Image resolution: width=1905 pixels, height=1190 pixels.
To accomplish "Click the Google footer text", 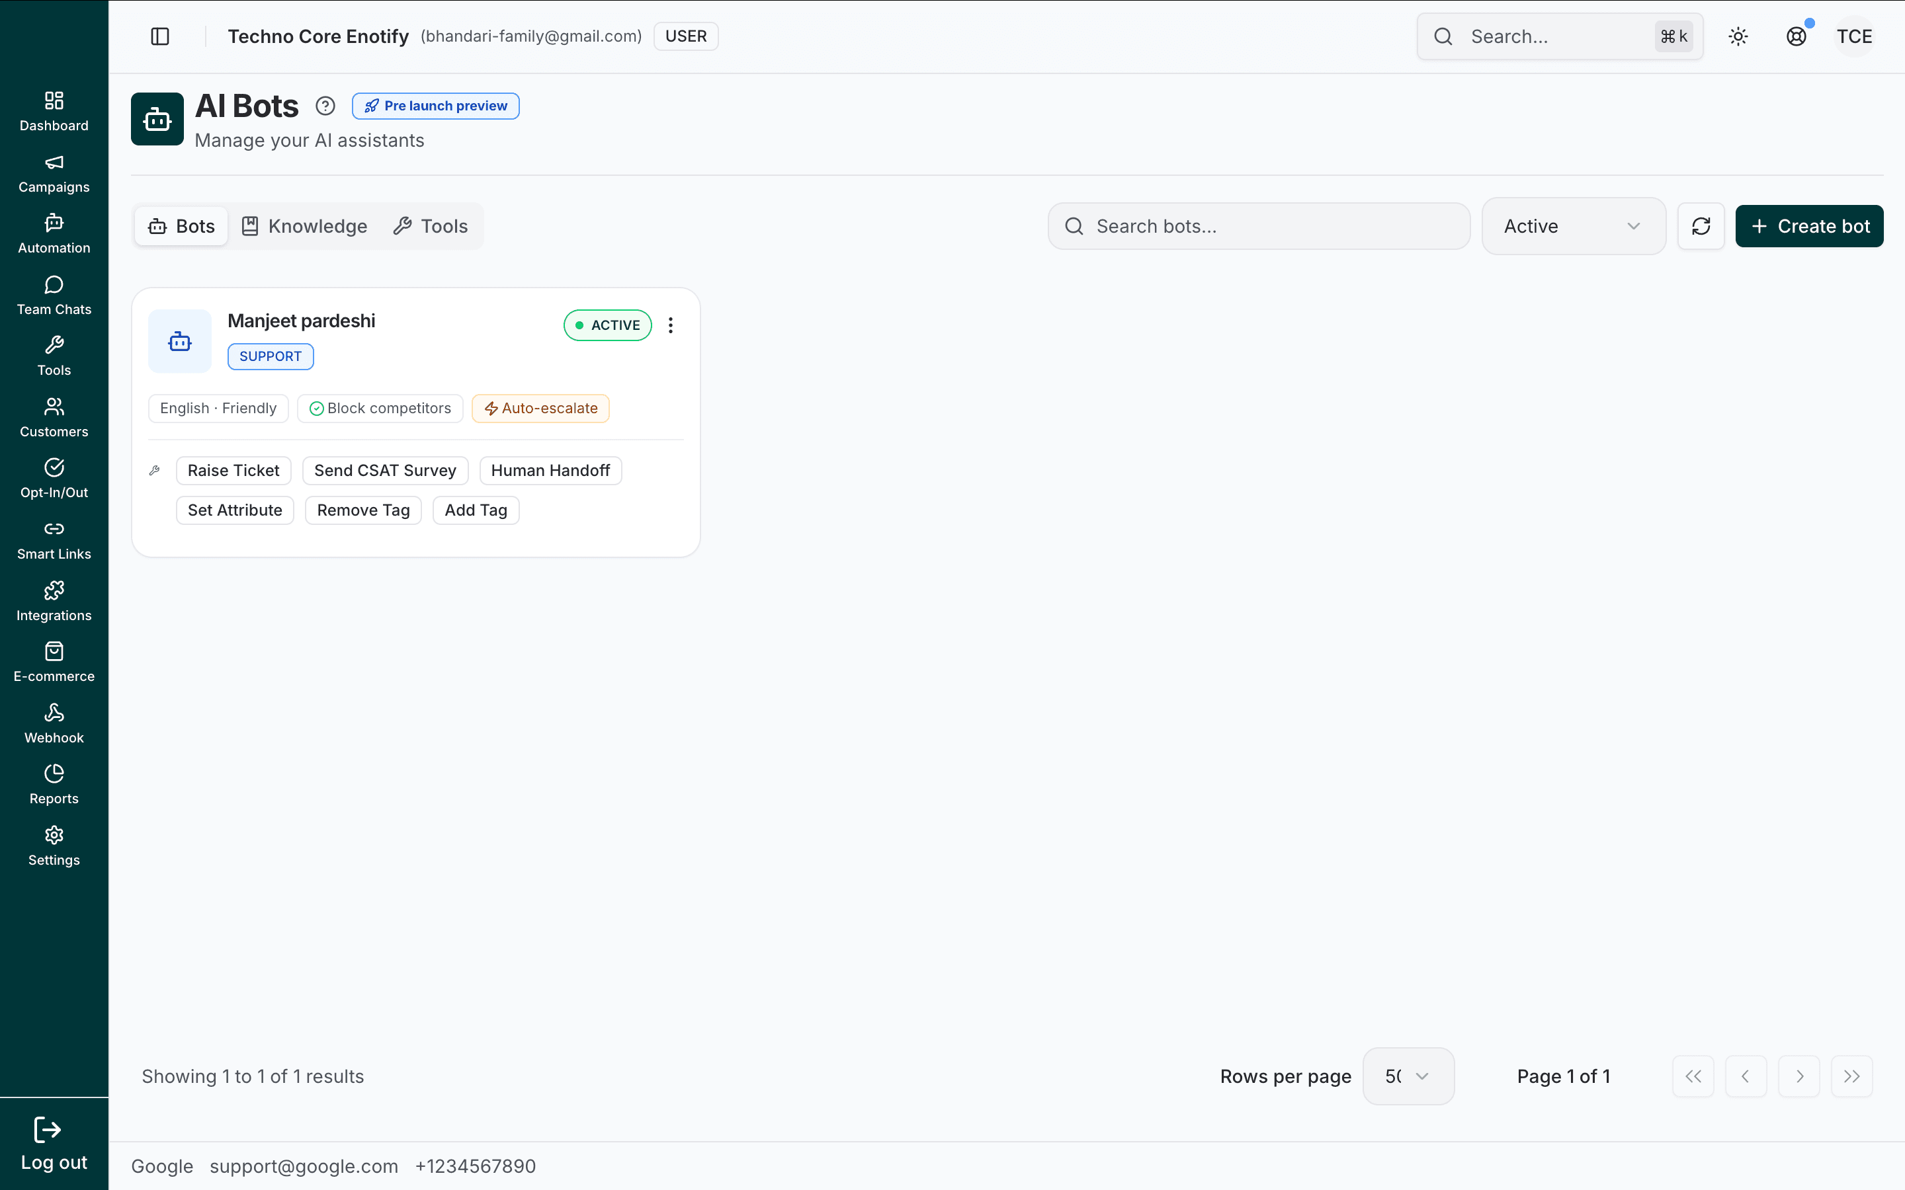I will coord(162,1166).
